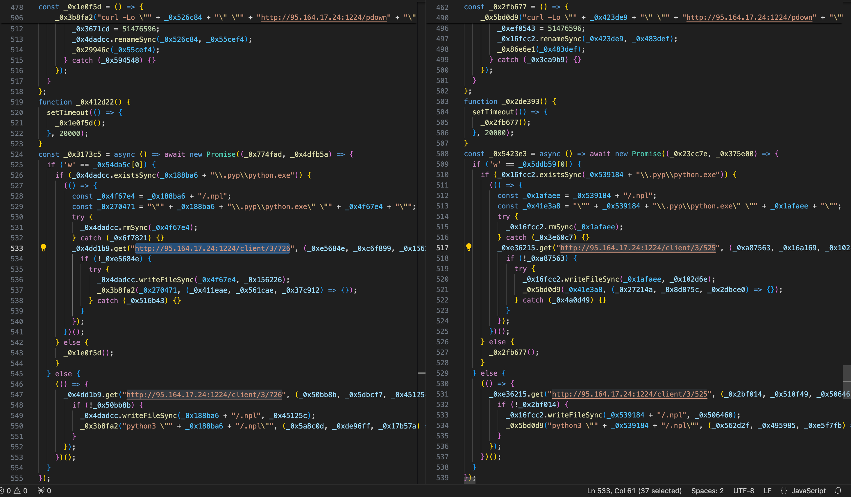Follow the client/3/525 URL on line 531

coord(629,394)
